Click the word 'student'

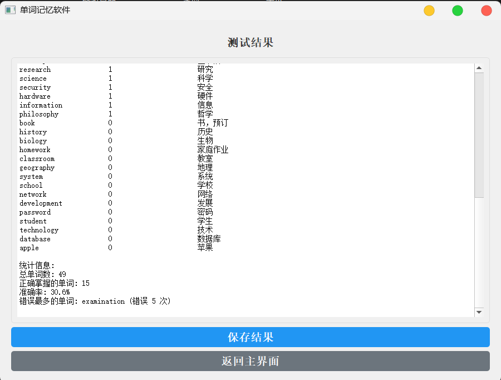(33, 221)
